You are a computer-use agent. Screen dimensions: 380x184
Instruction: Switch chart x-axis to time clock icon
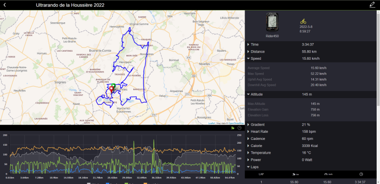239,128
